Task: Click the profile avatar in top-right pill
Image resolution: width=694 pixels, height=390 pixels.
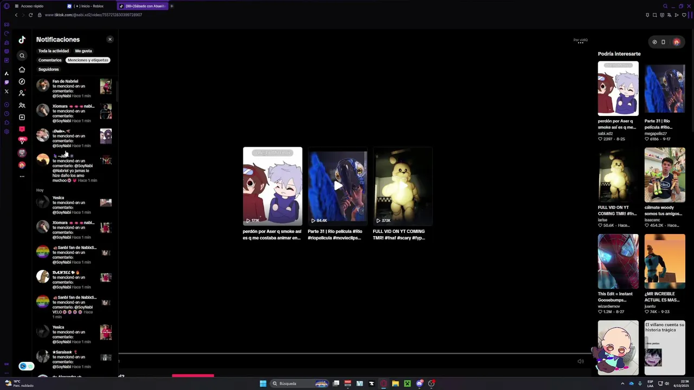Action: [x=676, y=42]
